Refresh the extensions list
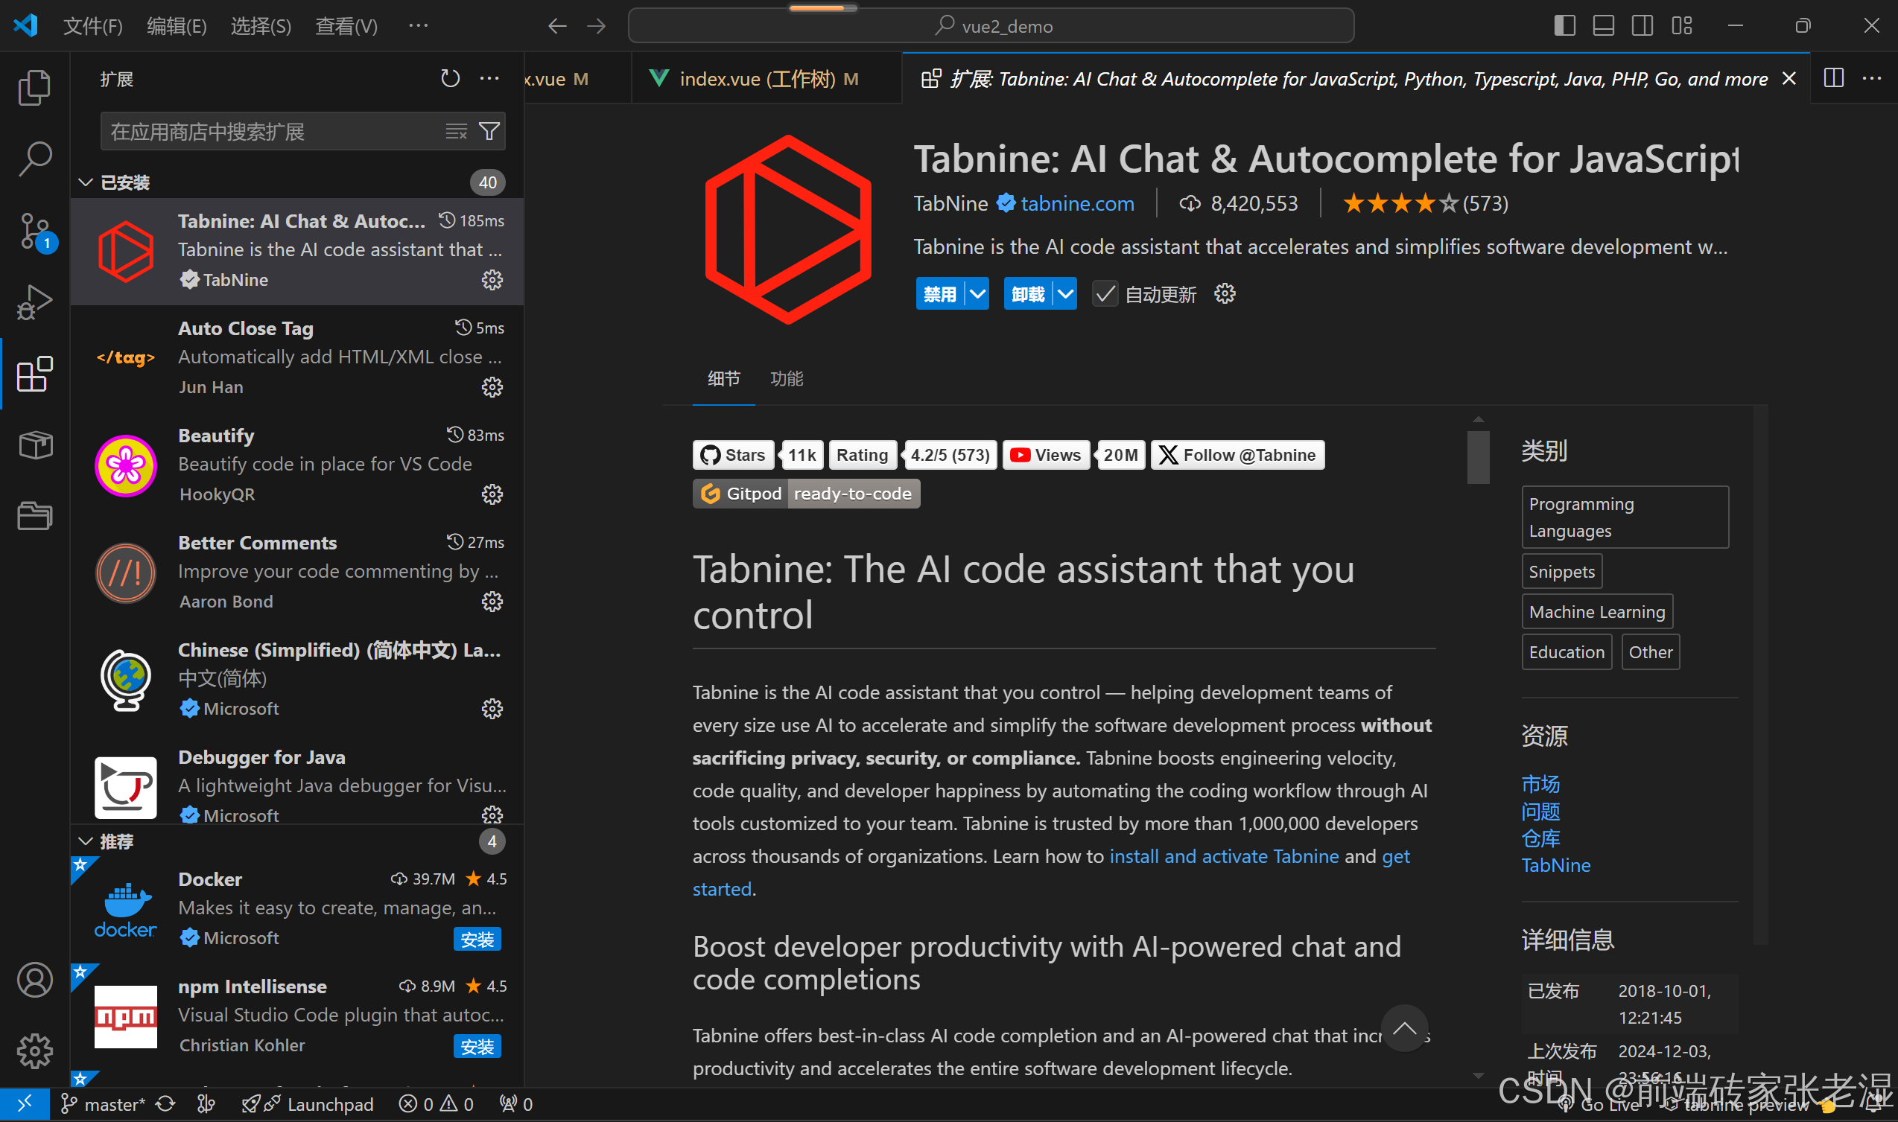The height and width of the screenshot is (1122, 1898). [x=450, y=79]
